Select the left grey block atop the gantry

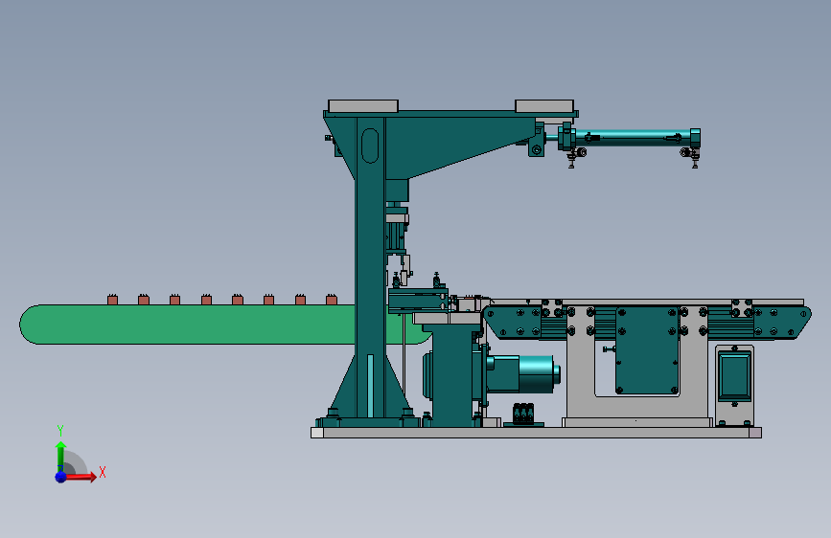tap(363, 106)
